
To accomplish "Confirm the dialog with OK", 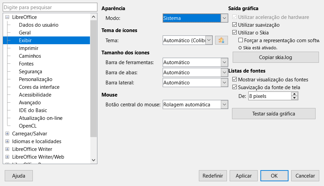I will (x=274, y=176).
